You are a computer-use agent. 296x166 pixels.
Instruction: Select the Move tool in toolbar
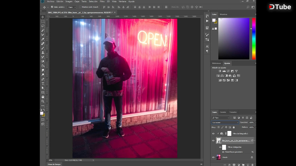43,17
